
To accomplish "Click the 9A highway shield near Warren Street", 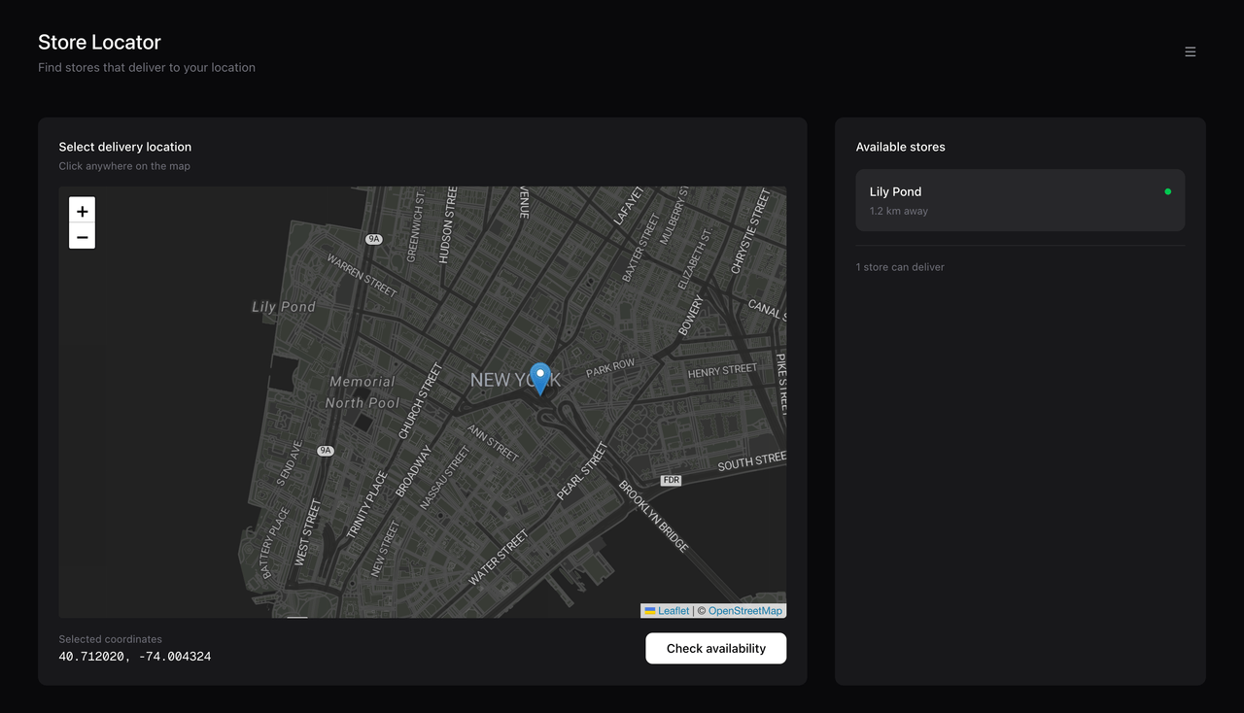I will 374,238.
